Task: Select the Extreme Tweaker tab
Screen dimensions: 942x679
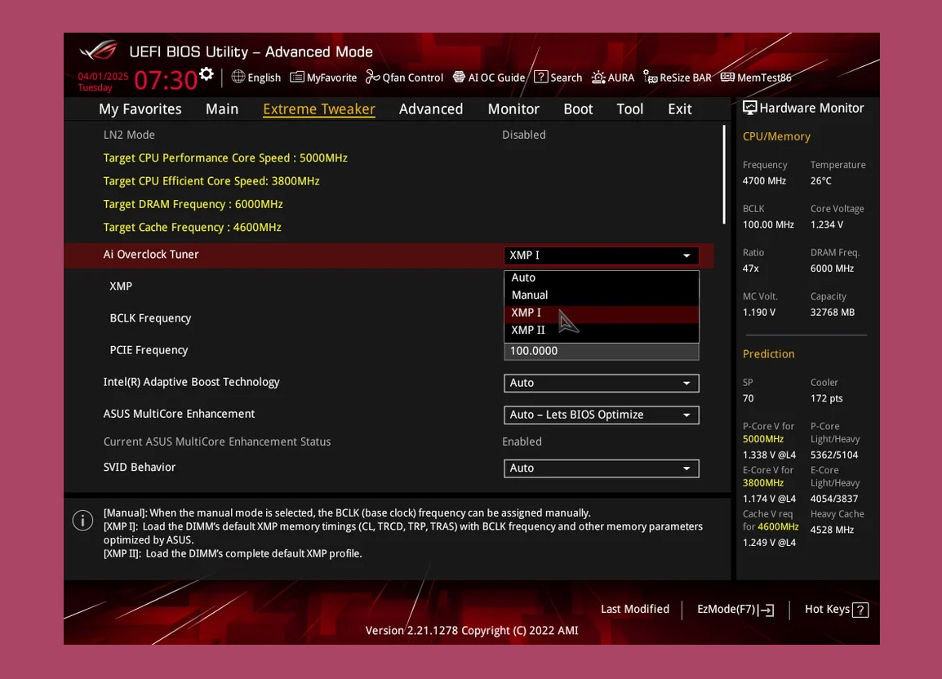Action: (x=319, y=109)
